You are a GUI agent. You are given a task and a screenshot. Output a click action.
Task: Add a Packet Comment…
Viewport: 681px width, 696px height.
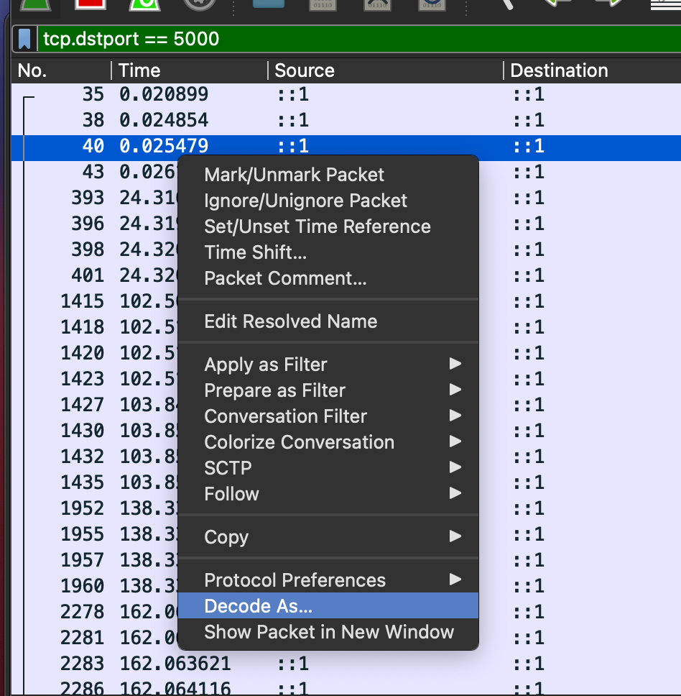point(285,278)
